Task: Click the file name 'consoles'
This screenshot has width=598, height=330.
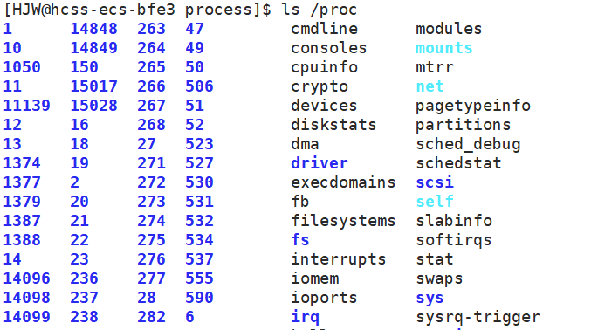Action: (x=329, y=48)
